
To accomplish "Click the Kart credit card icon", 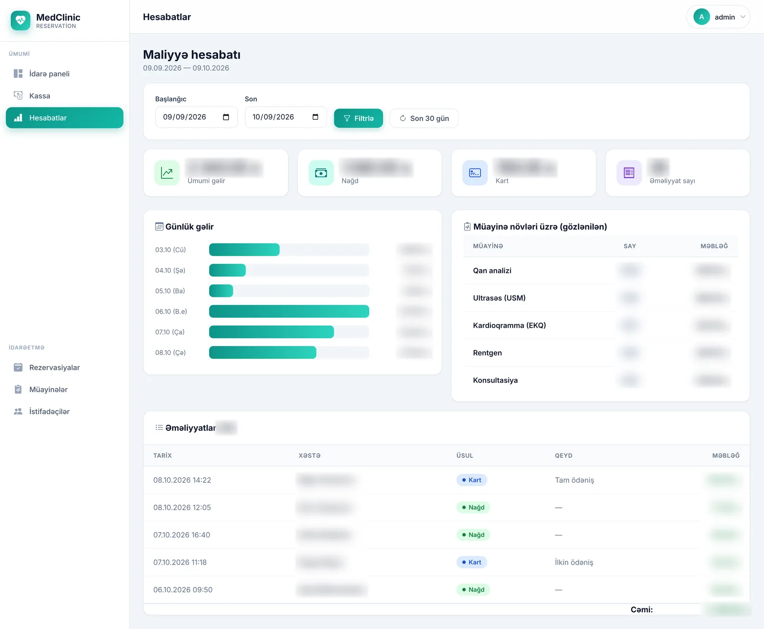I will [x=475, y=173].
